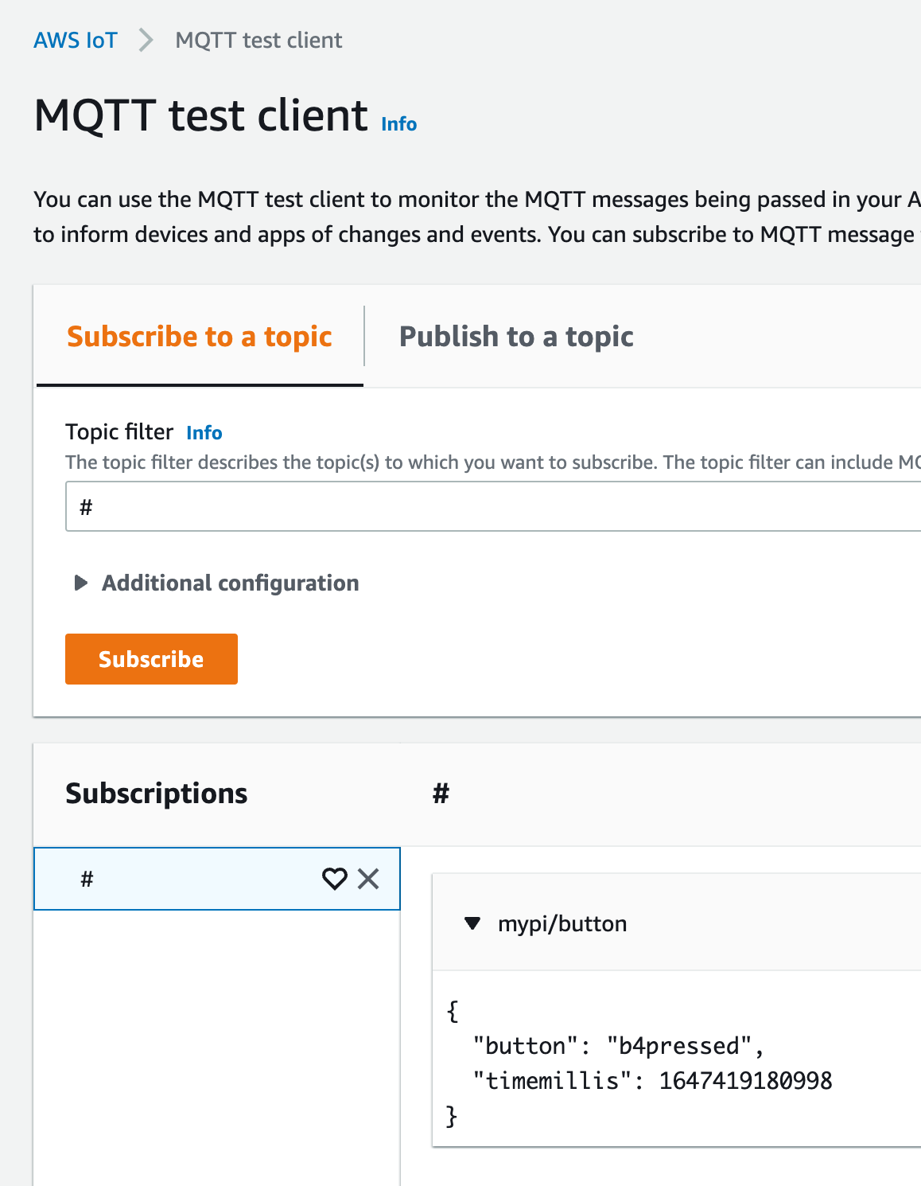This screenshot has height=1186, width=921.
Task: Click the # heading above message list
Action: [441, 794]
